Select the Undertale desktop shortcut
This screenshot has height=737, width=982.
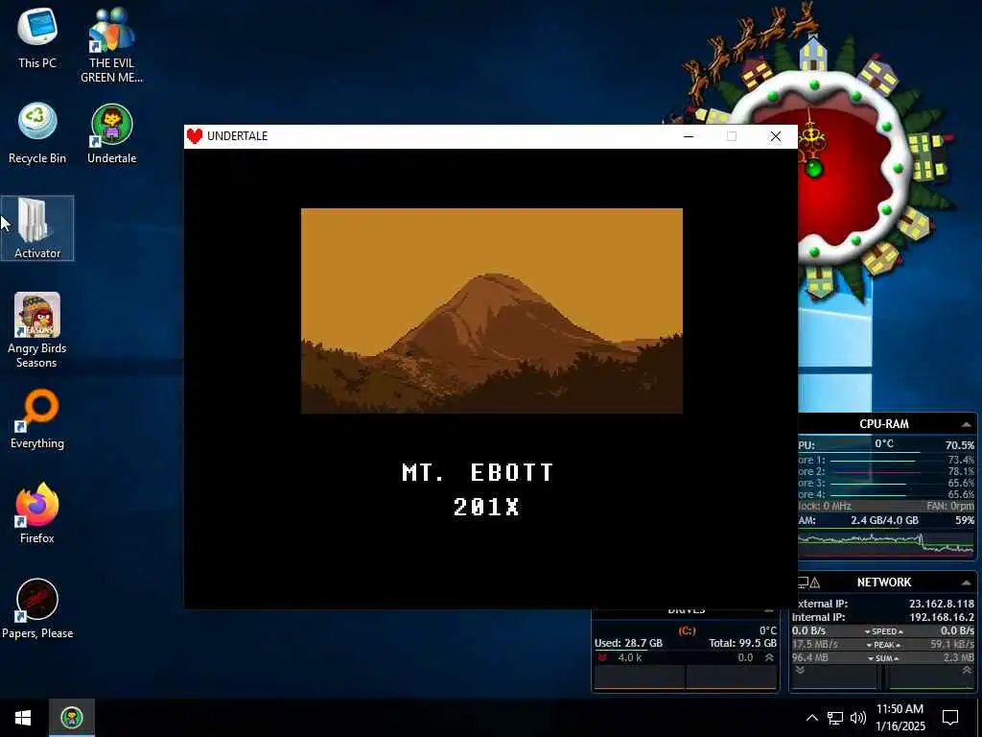(111, 132)
